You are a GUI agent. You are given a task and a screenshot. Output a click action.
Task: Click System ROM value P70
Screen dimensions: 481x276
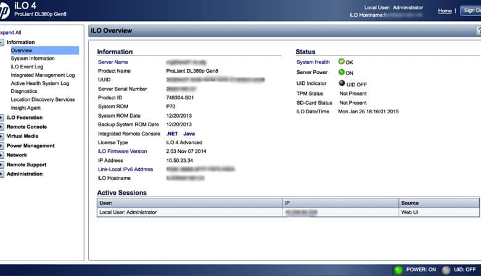[171, 107]
